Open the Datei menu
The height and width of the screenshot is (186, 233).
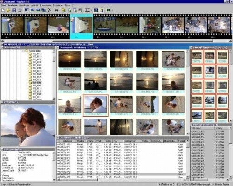click(3, 5)
